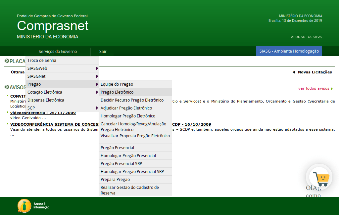Choose Equipe do Pregão in submenu

135,84
